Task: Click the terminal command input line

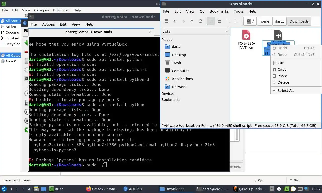Action: pyautogui.click(x=129, y=165)
